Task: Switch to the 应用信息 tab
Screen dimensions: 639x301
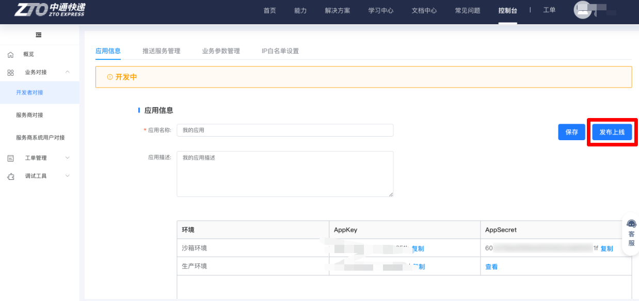Action: 108,51
